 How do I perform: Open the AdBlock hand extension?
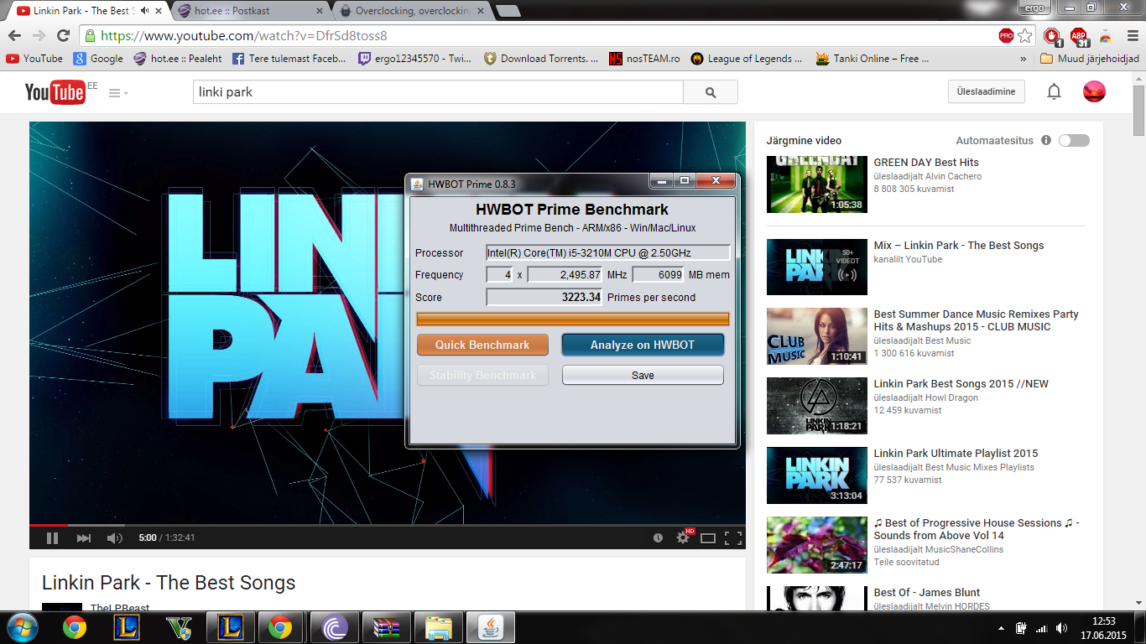[x=1052, y=36]
